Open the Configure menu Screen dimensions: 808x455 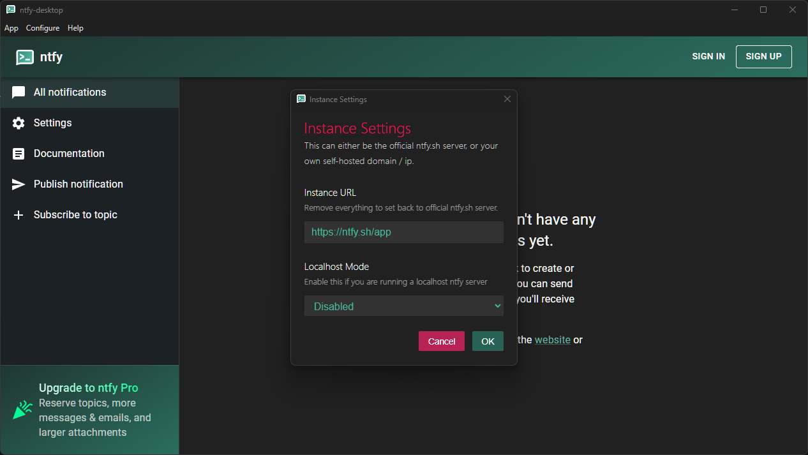click(43, 28)
